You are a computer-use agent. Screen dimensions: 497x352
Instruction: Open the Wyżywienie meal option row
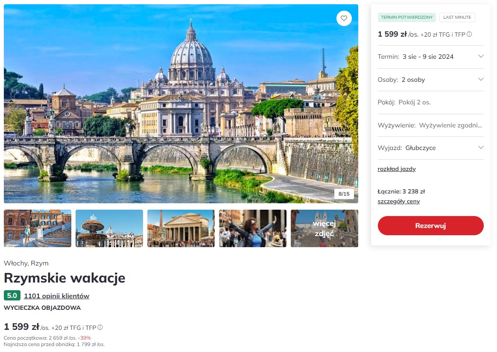[430, 125]
